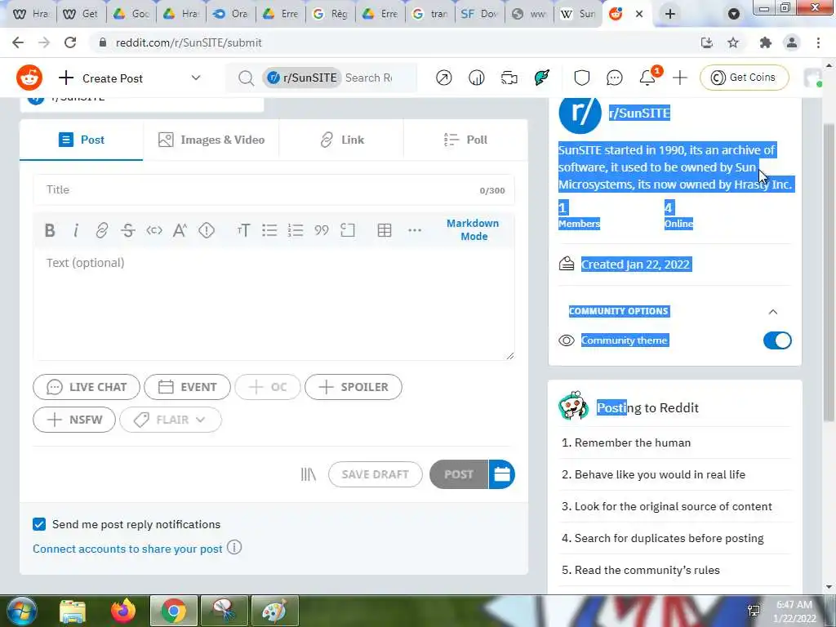Image resolution: width=836 pixels, height=627 pixels.
Task: Click the POST submit button
Action: [x=459, y=474]
